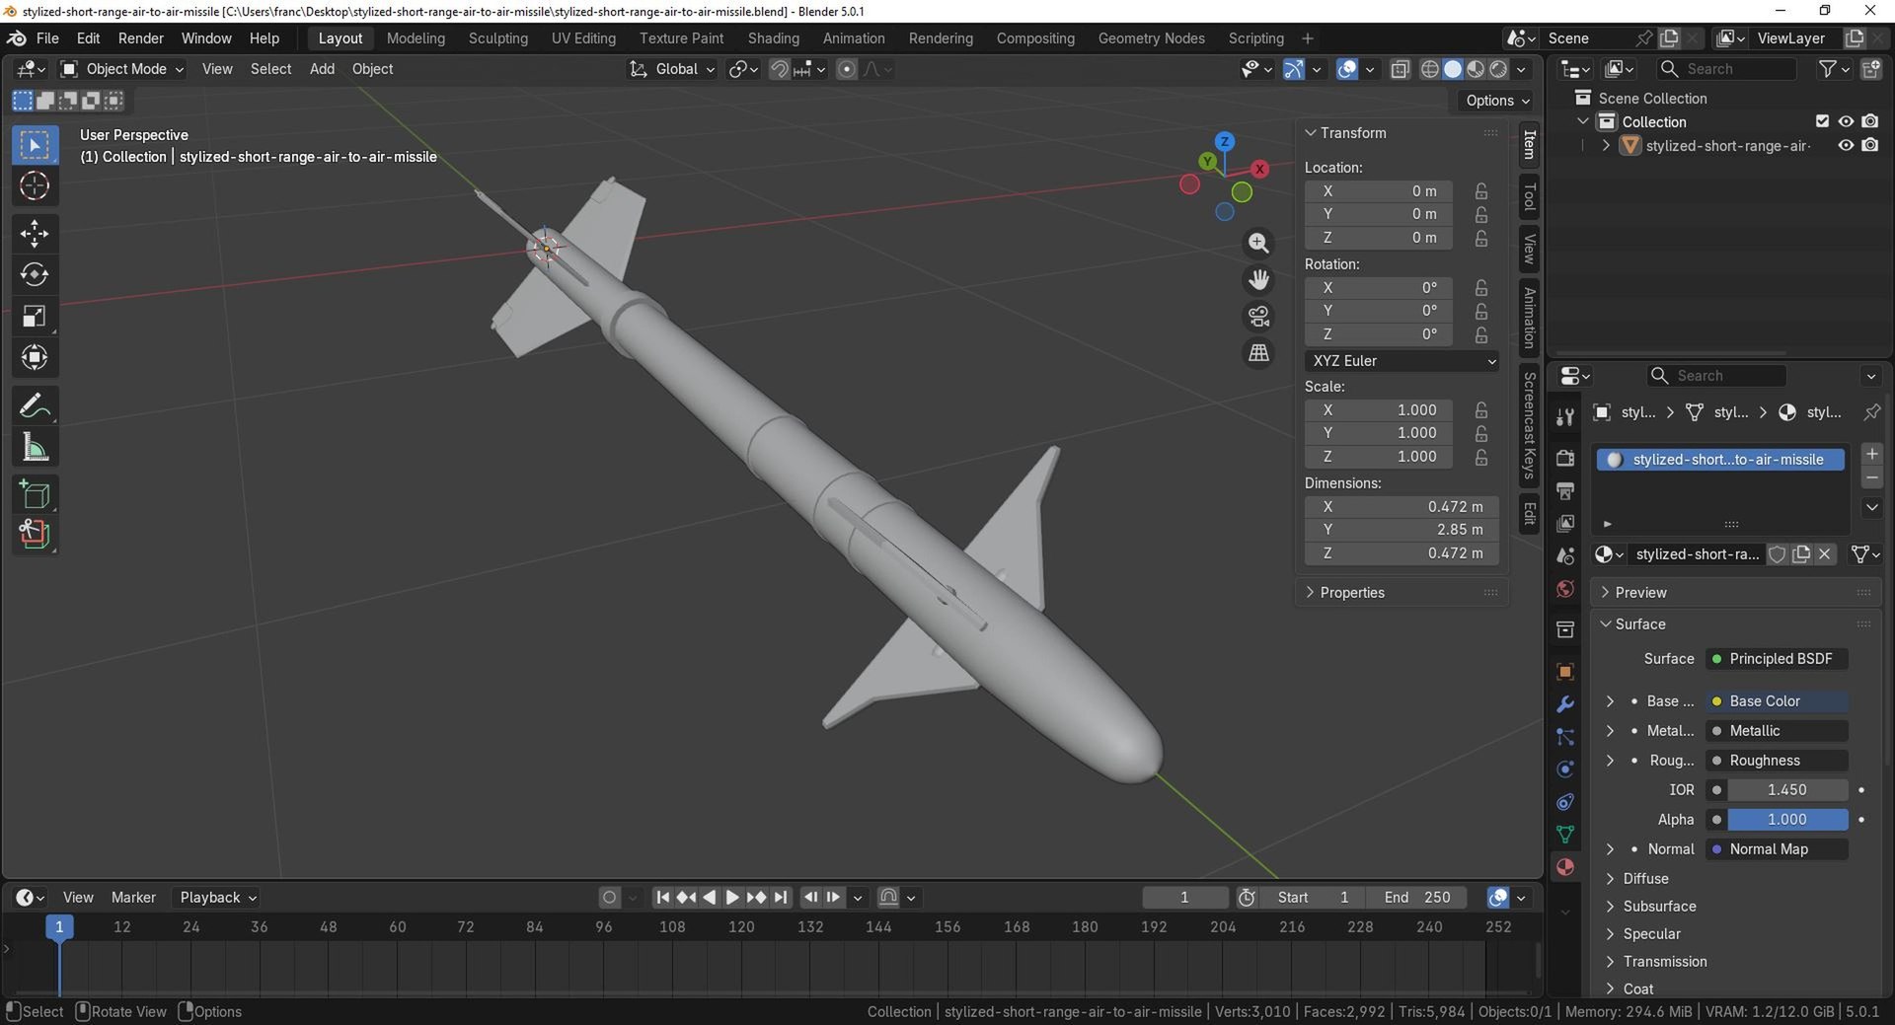Switch to UV Editing workspace tab

pos(583,38)
